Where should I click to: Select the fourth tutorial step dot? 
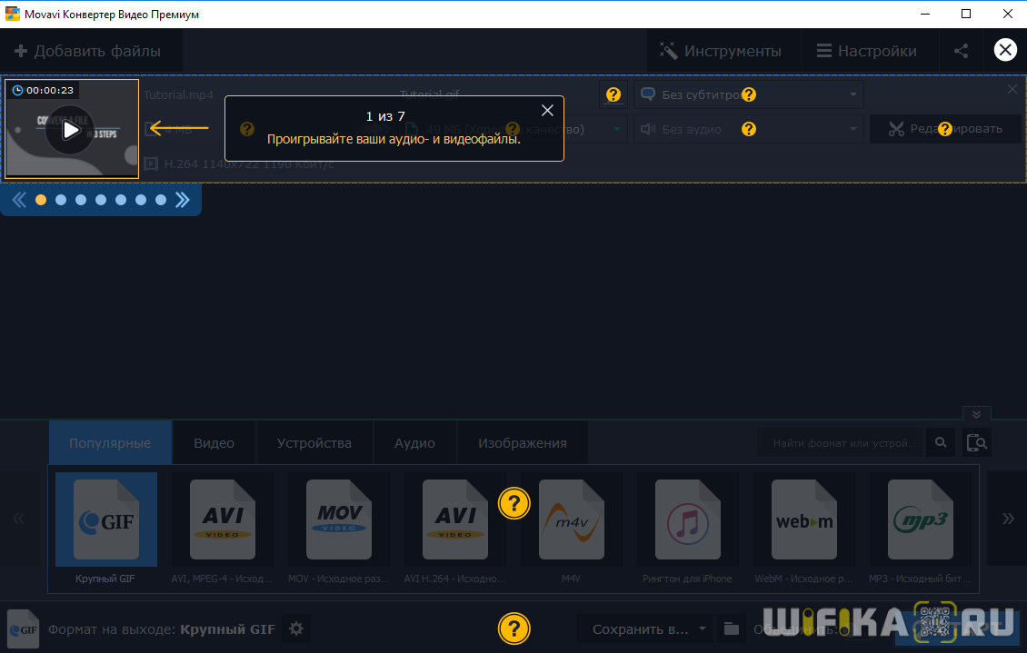[x=101, y=200]
